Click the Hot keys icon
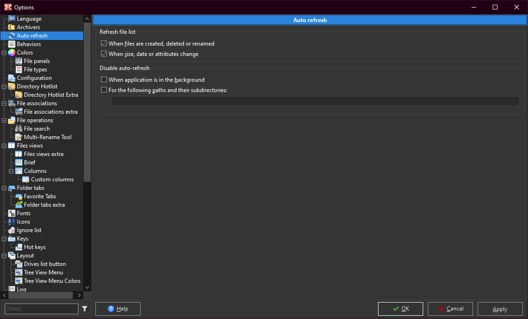This screenshot has width=528, height=319. coord(19,247)
